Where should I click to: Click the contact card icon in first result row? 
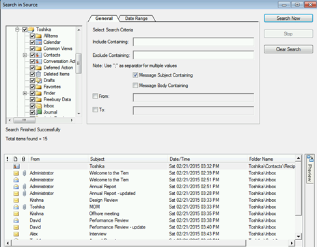16,166
